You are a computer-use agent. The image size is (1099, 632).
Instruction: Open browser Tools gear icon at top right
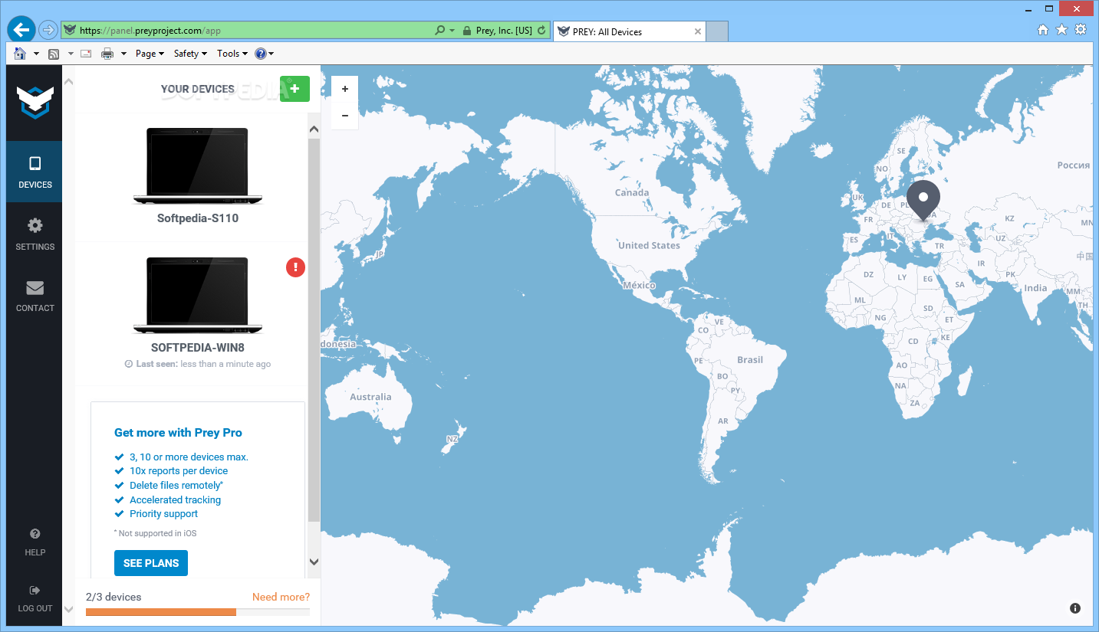pyautogui.click(x=1081, y=29)
